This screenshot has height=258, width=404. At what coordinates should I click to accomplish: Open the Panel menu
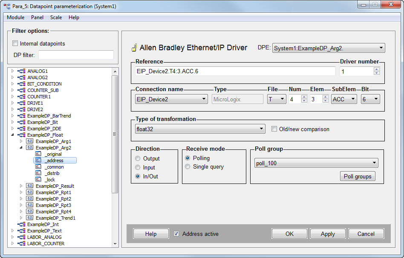[37, 17]
